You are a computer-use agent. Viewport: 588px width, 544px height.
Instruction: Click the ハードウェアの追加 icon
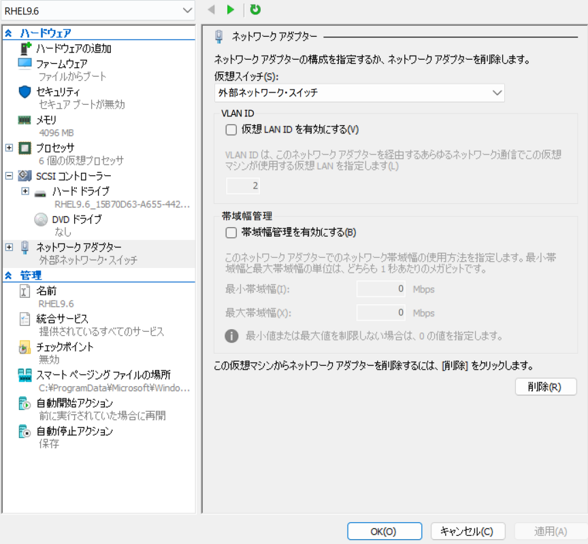pos(25,48)
